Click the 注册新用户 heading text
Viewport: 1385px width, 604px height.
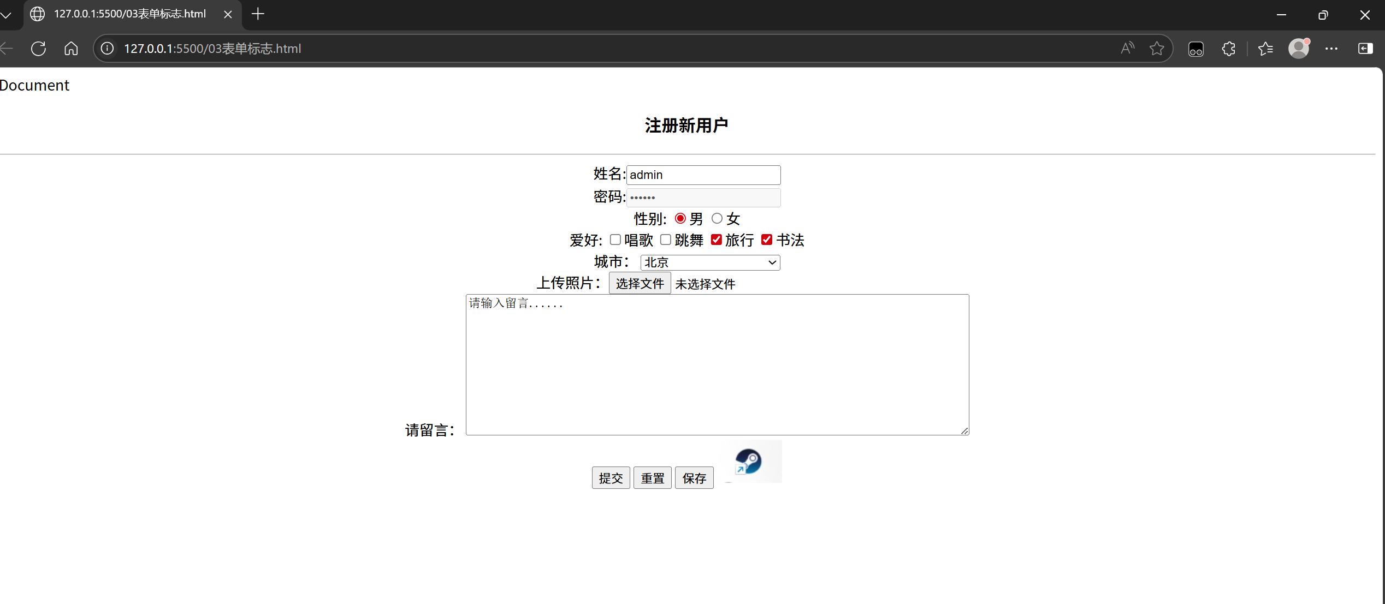[x=686, y=125]
